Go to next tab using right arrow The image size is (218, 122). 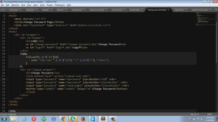coord(4,9)
